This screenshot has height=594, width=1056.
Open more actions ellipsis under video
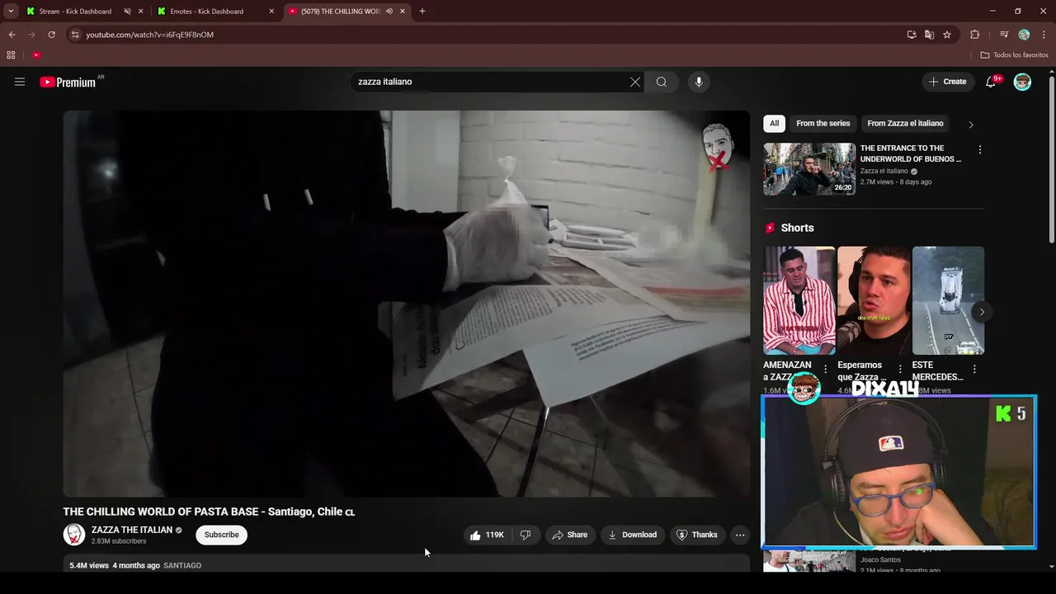(740, 535)
